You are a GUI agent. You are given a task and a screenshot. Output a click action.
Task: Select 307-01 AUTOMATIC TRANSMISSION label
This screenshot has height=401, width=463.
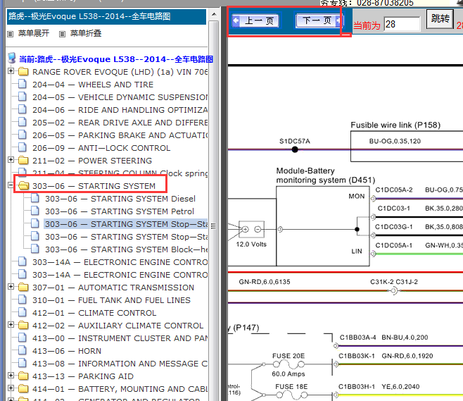click(113, 288)
